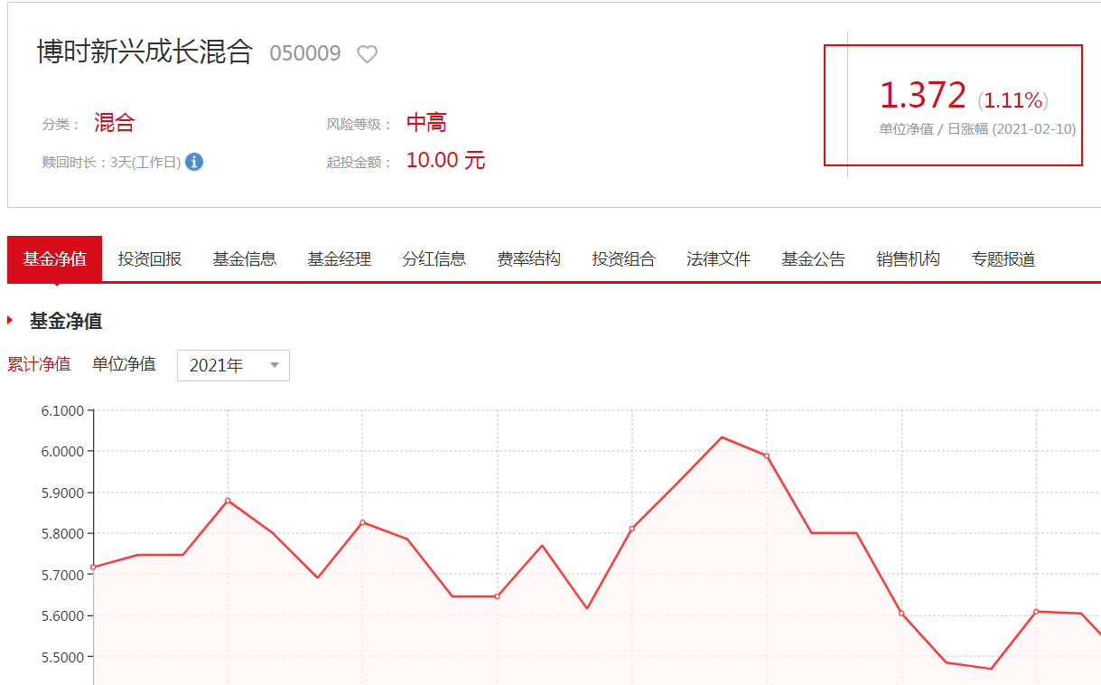Click the 赎回时长：3天(工作日) text

111,163
